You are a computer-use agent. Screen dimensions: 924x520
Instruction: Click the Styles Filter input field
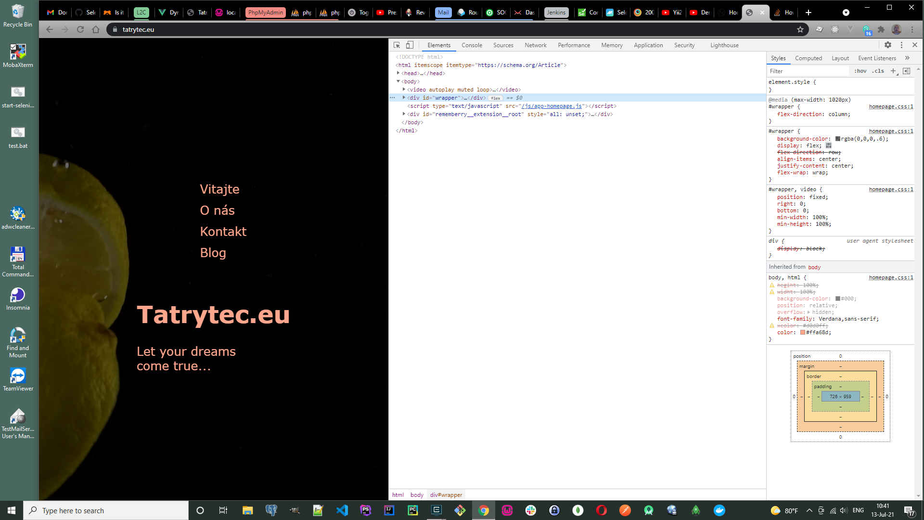[808, 71]
